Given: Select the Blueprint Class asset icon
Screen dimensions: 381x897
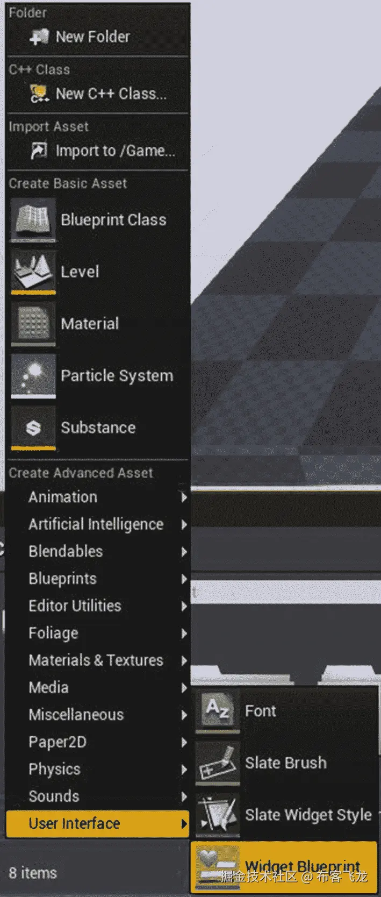Looking at the screenshot, I should click(33, 219).
